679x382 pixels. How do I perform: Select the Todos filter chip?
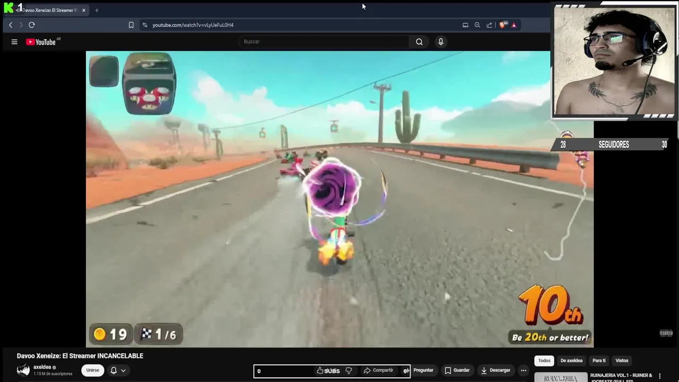[544, 361]
